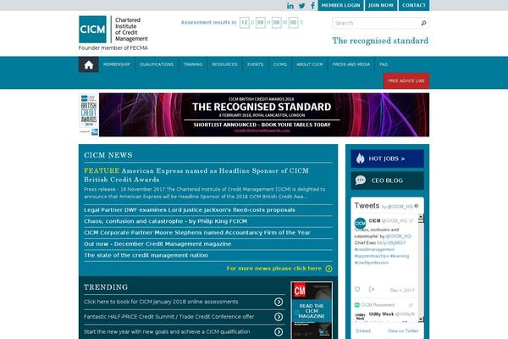Click the 'Dec 1, 2017' tweet date
Screen dimensions: 508x339
click(402, 290)
